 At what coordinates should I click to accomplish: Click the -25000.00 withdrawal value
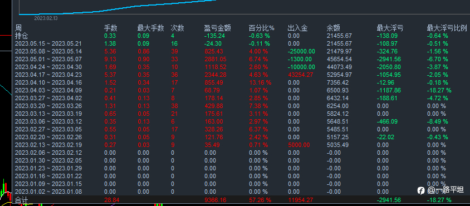coord(301,51)
